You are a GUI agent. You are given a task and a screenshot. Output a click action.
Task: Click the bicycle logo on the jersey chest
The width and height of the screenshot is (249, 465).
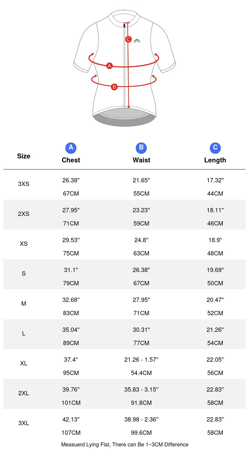(x=137, y=41)
